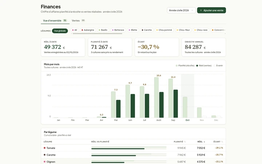This screenshot has width=262, height=164.
Task: Click the Oct planned bar
Action: pos(185,107)
